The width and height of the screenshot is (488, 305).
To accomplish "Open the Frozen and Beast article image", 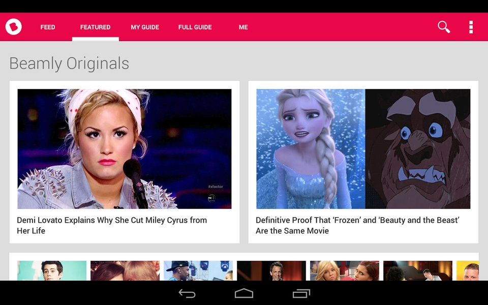I will click(x=363, y=149).
